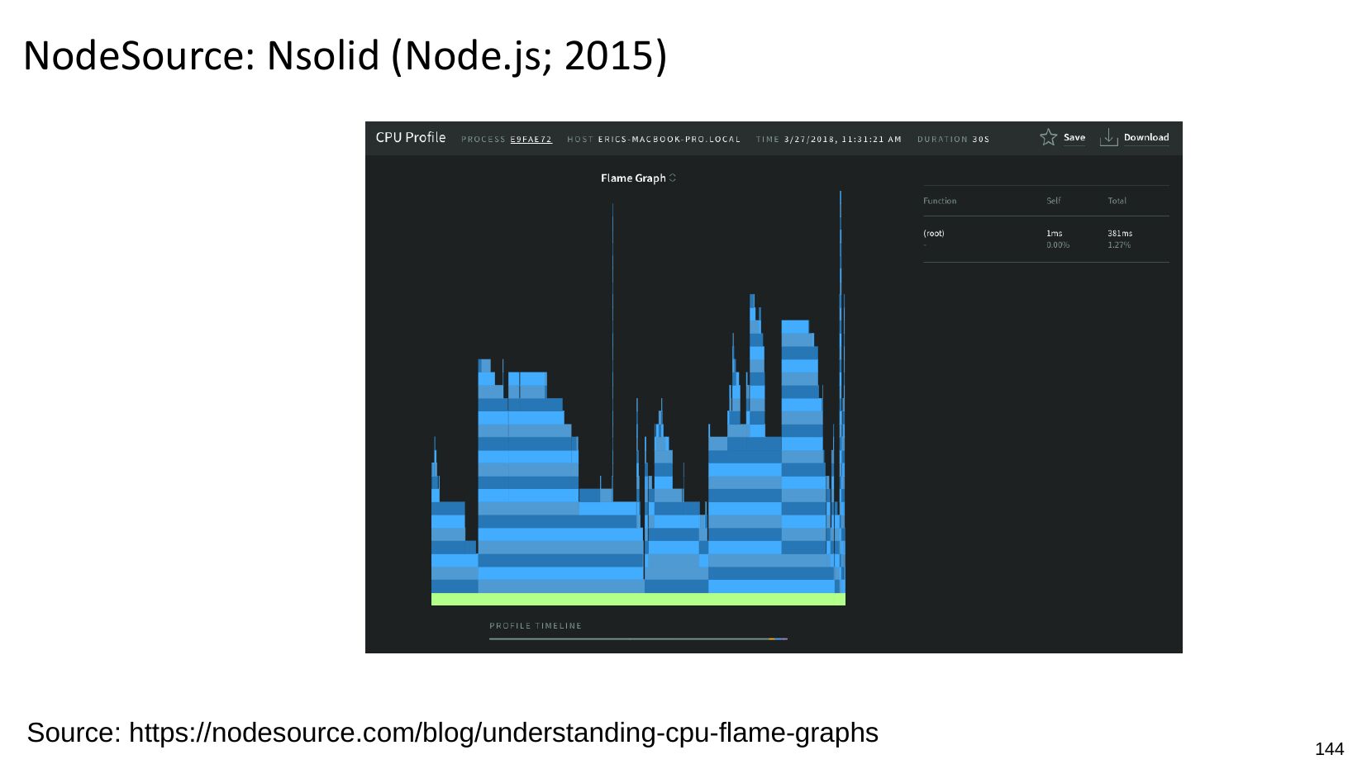Select the (root) function row
The height and width of the screenshot is (769, 1367).
click(x=934, y=234)
